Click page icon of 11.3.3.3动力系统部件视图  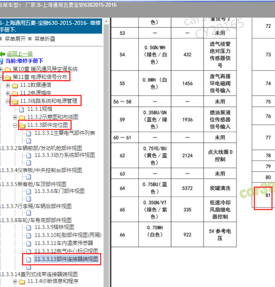[29, 155]
